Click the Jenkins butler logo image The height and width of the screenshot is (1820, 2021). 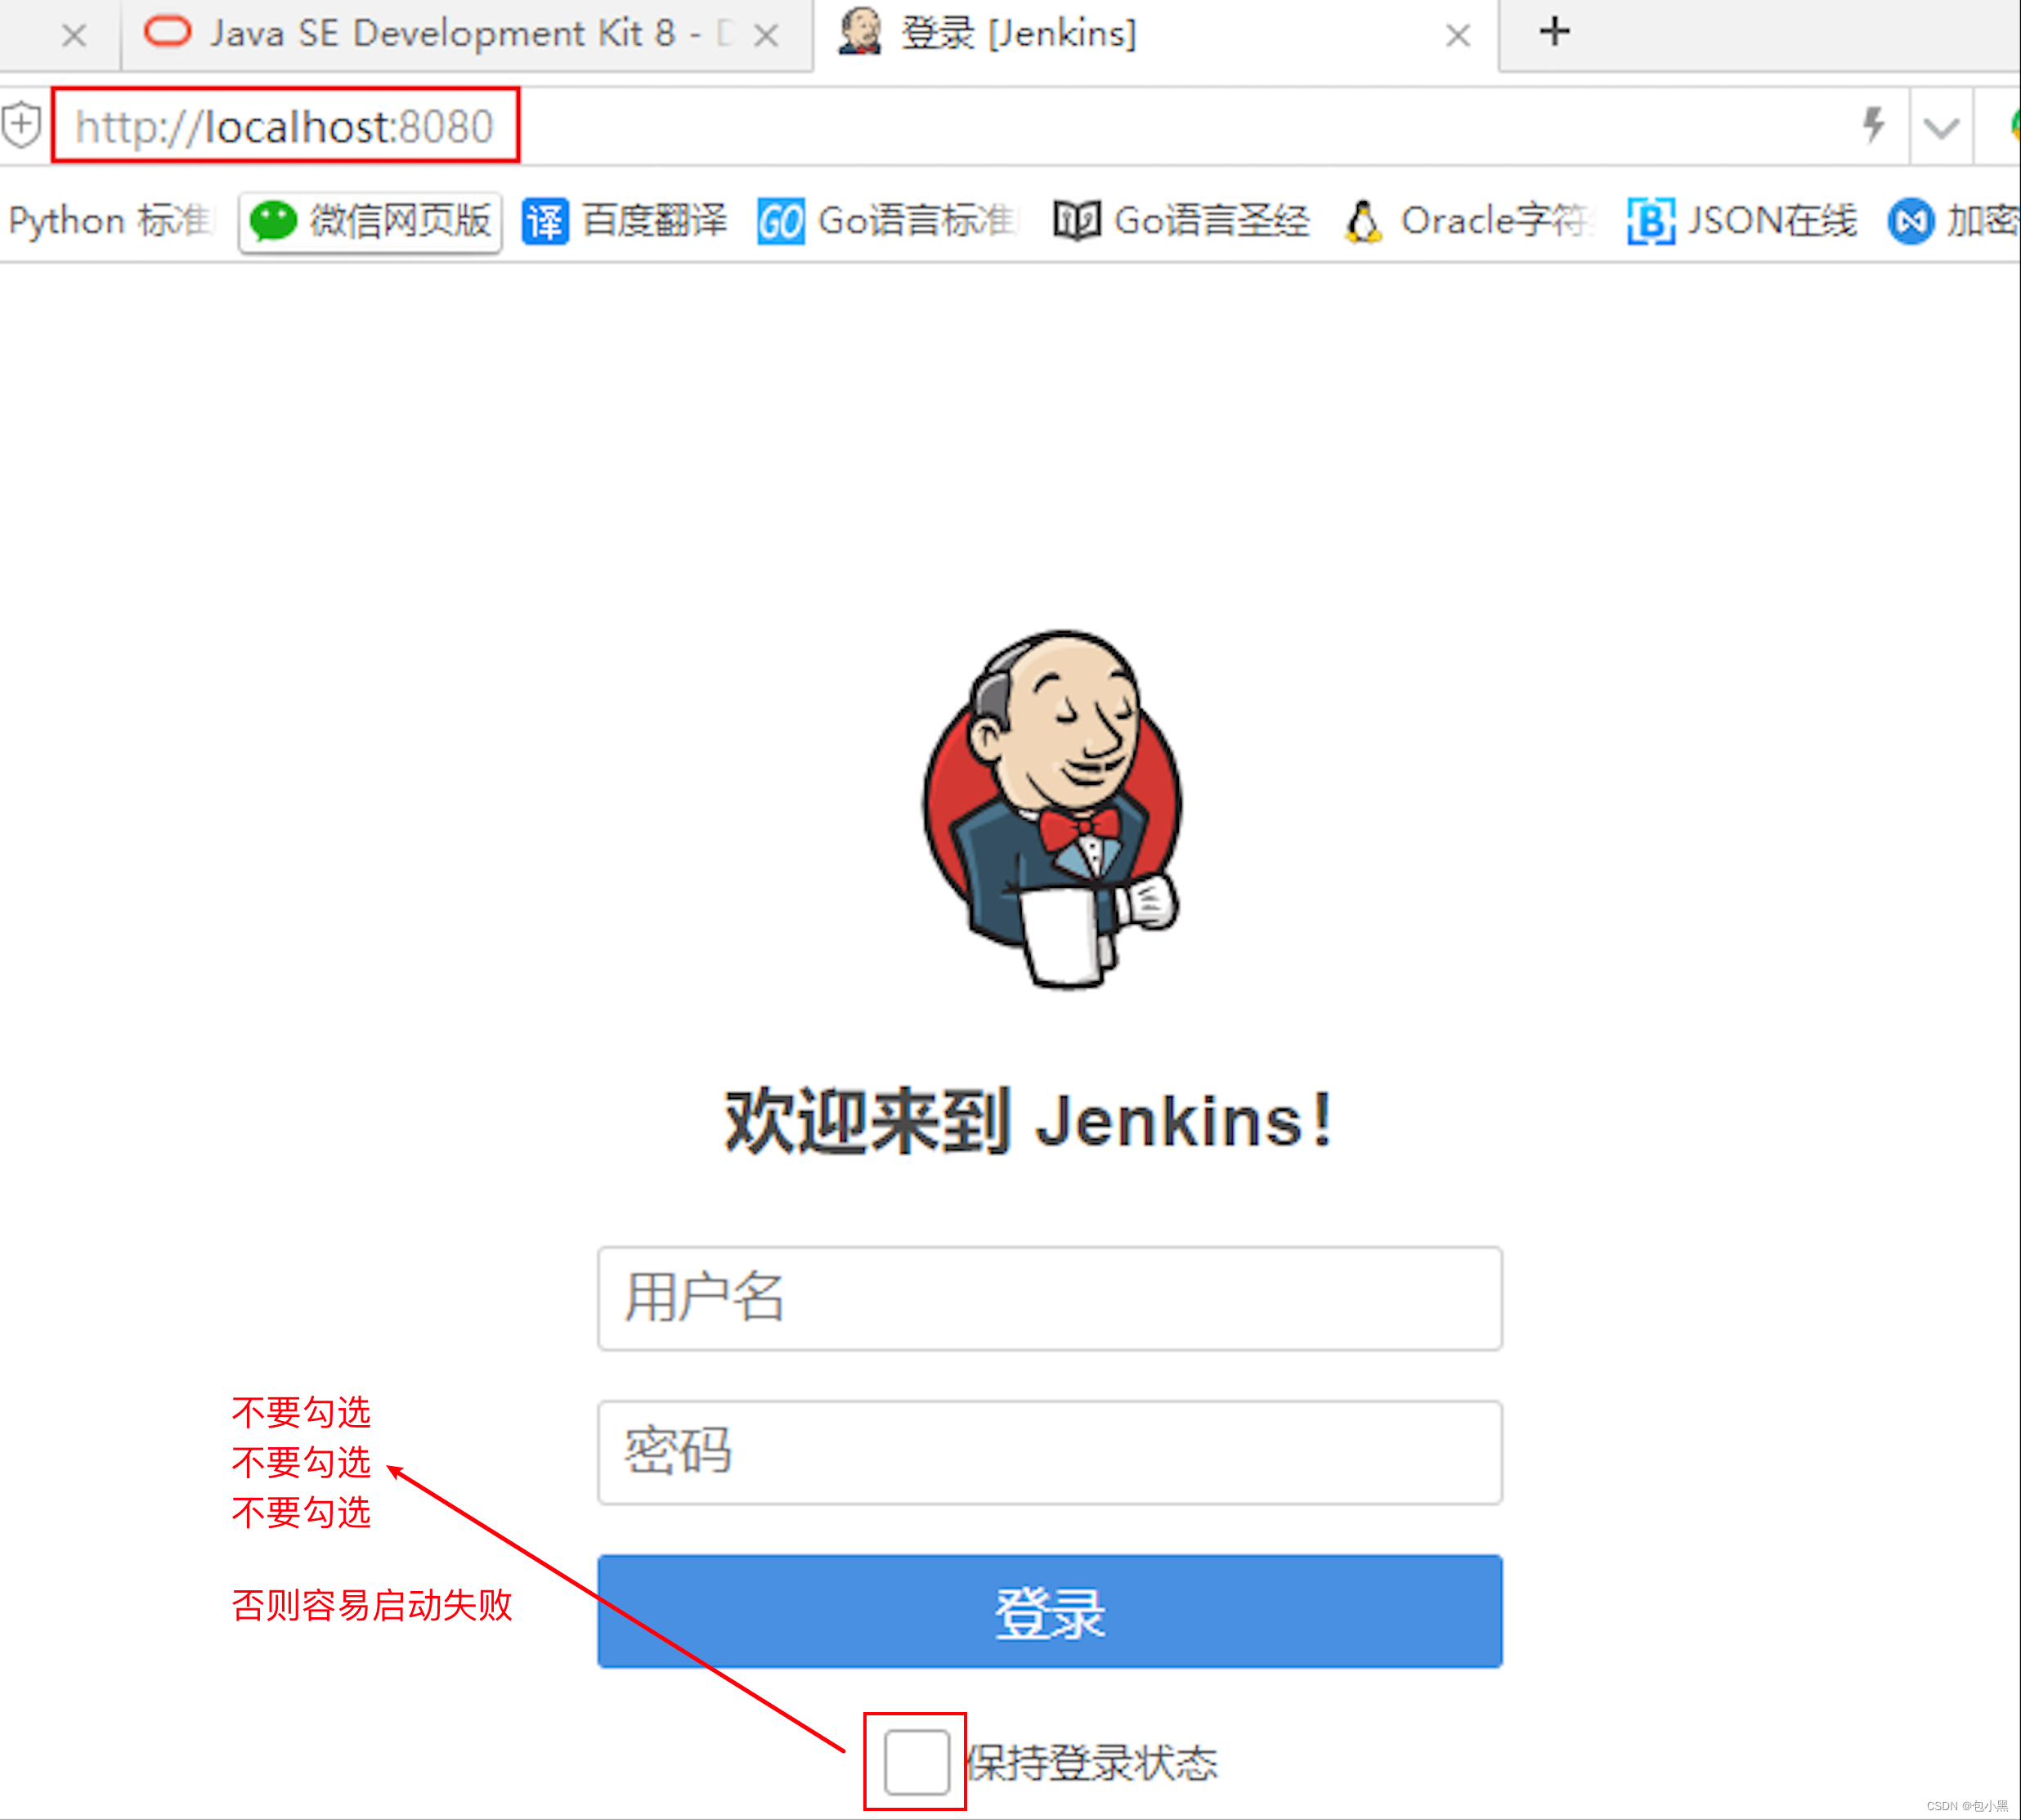coord(1051,809)
